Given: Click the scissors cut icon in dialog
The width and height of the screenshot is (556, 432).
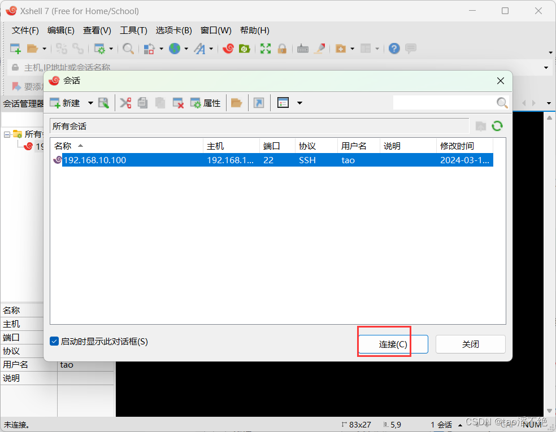Looking at the screenshot, I should pos(125,103).
